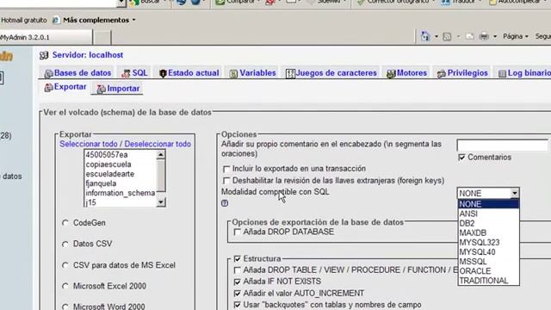Choose TRADITIONAL in compatibility list
This screenshot has width=551, height=310.
pyautogui.click(x=488, y=281)
